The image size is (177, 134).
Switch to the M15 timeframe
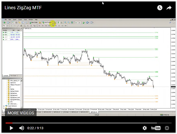(x=46, y=26)
